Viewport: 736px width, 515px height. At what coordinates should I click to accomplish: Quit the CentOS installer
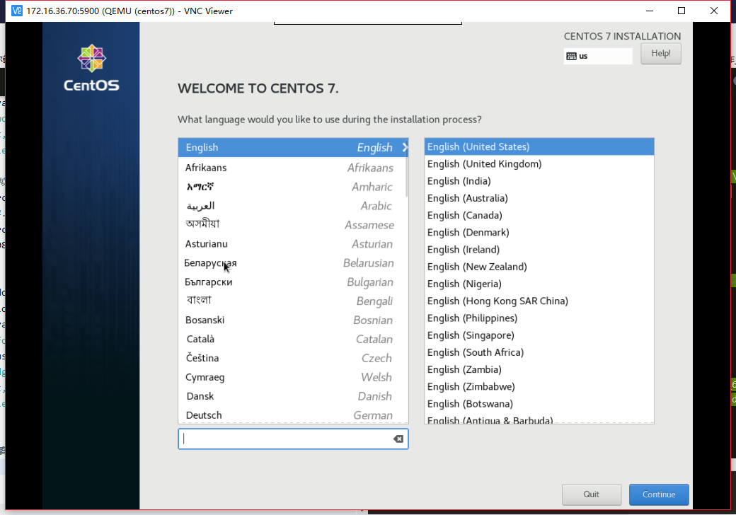coord(591,494)
